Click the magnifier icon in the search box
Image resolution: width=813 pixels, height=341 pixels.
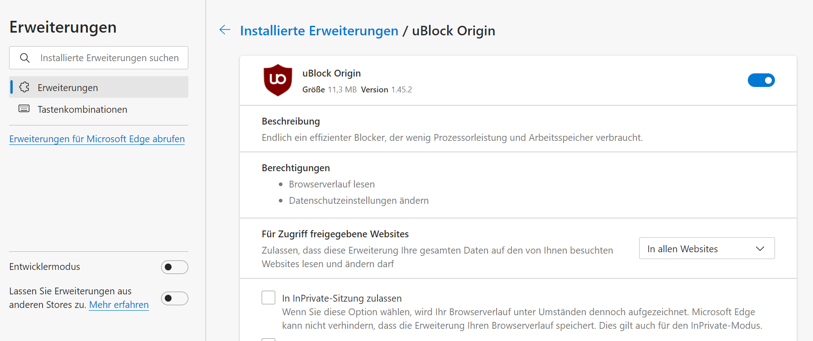25,58
